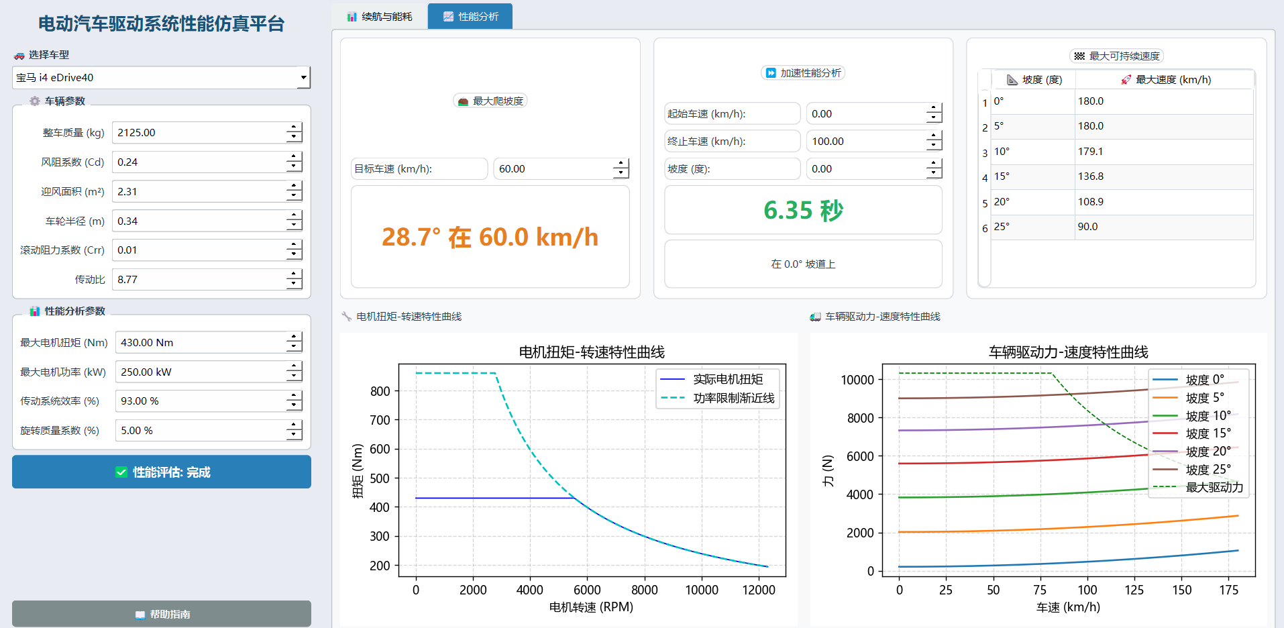
Task: Increase 传动系统效率 with up arrow
Action: 294,396
